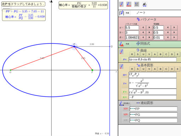
Task: Decrease parameter b with left arrow
Action: [x=143, y=33]
